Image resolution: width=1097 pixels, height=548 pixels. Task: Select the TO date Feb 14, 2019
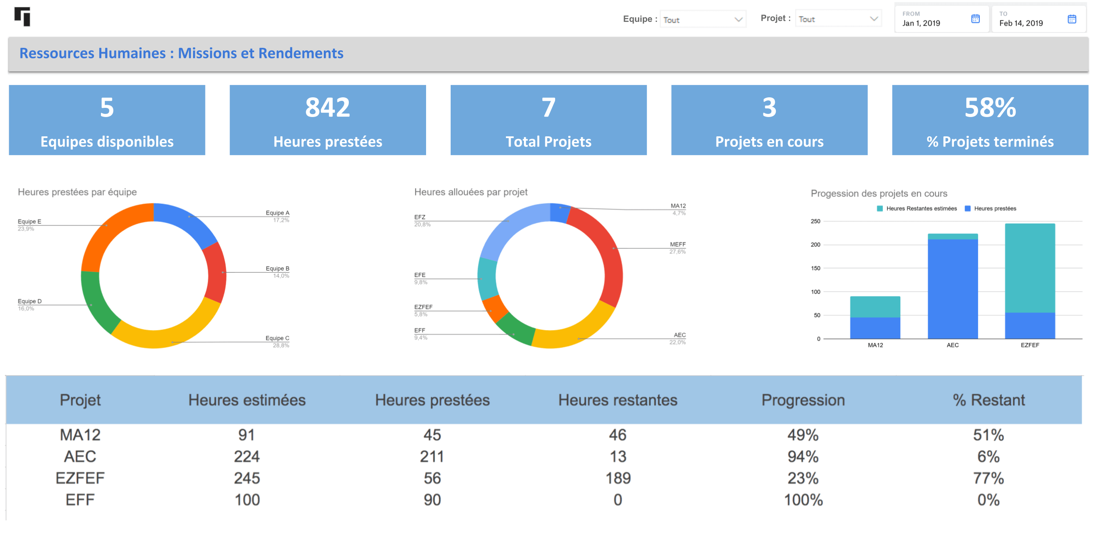(x=1021, y=23)
